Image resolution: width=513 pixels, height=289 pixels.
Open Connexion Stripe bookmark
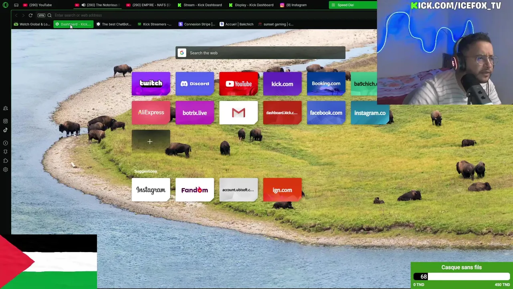pyautogui.click(x=197, y=24)
